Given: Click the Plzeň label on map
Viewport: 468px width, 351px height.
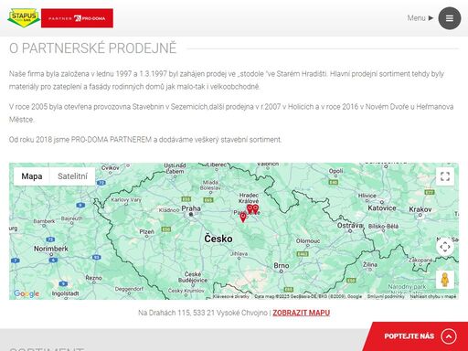Looking at the screenshot, I should click(x=146, y=232).
